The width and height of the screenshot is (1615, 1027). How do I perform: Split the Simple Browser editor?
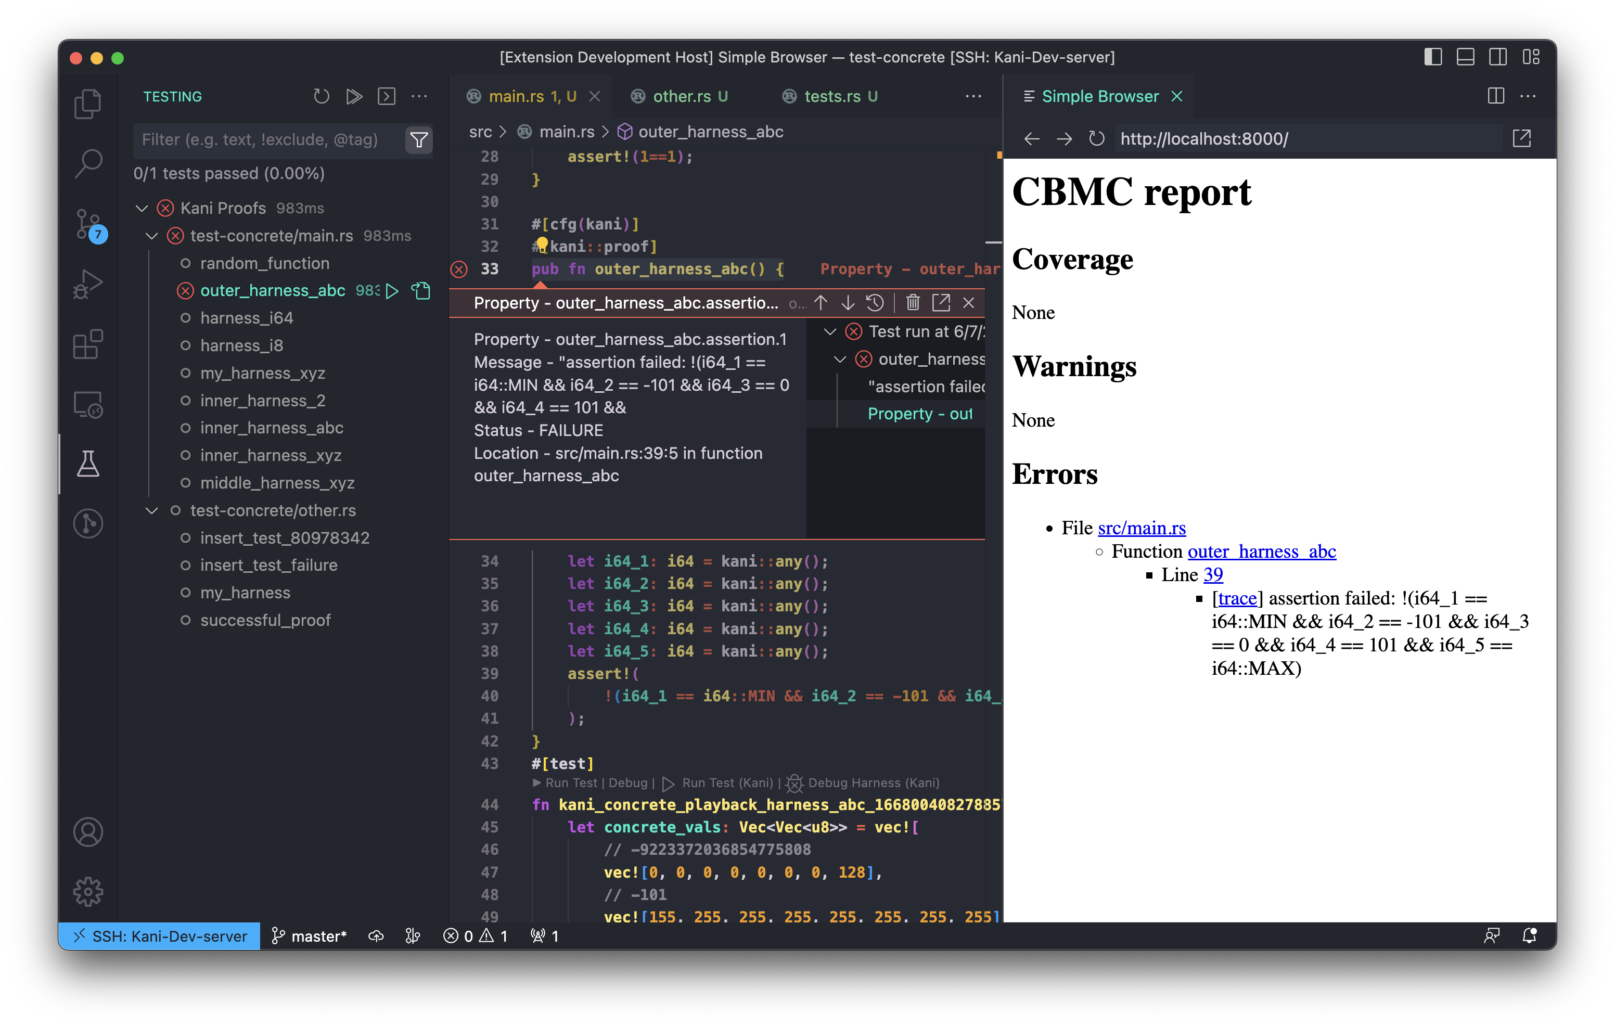(x=1496, y=96)
